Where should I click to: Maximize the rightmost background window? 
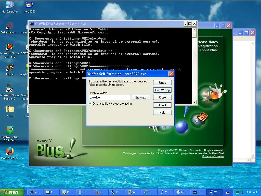coord(246,32)
